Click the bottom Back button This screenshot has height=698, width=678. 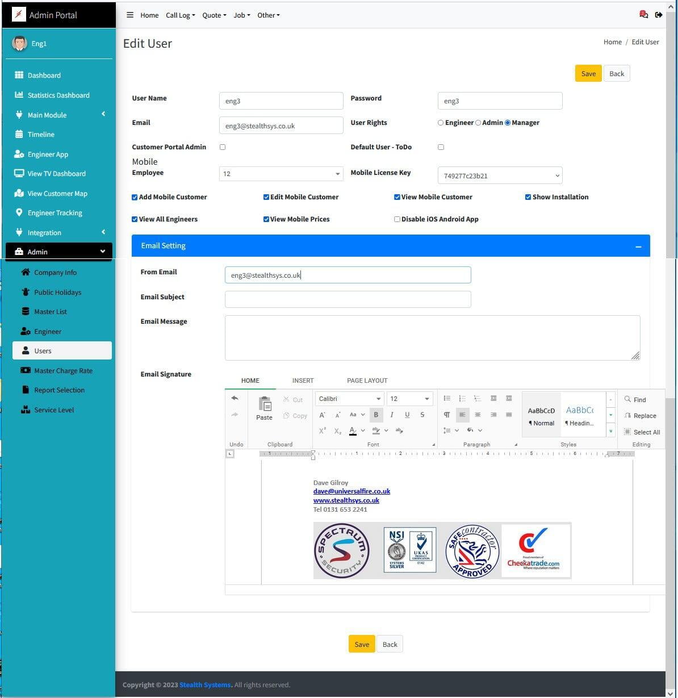(x=390, y=644)
